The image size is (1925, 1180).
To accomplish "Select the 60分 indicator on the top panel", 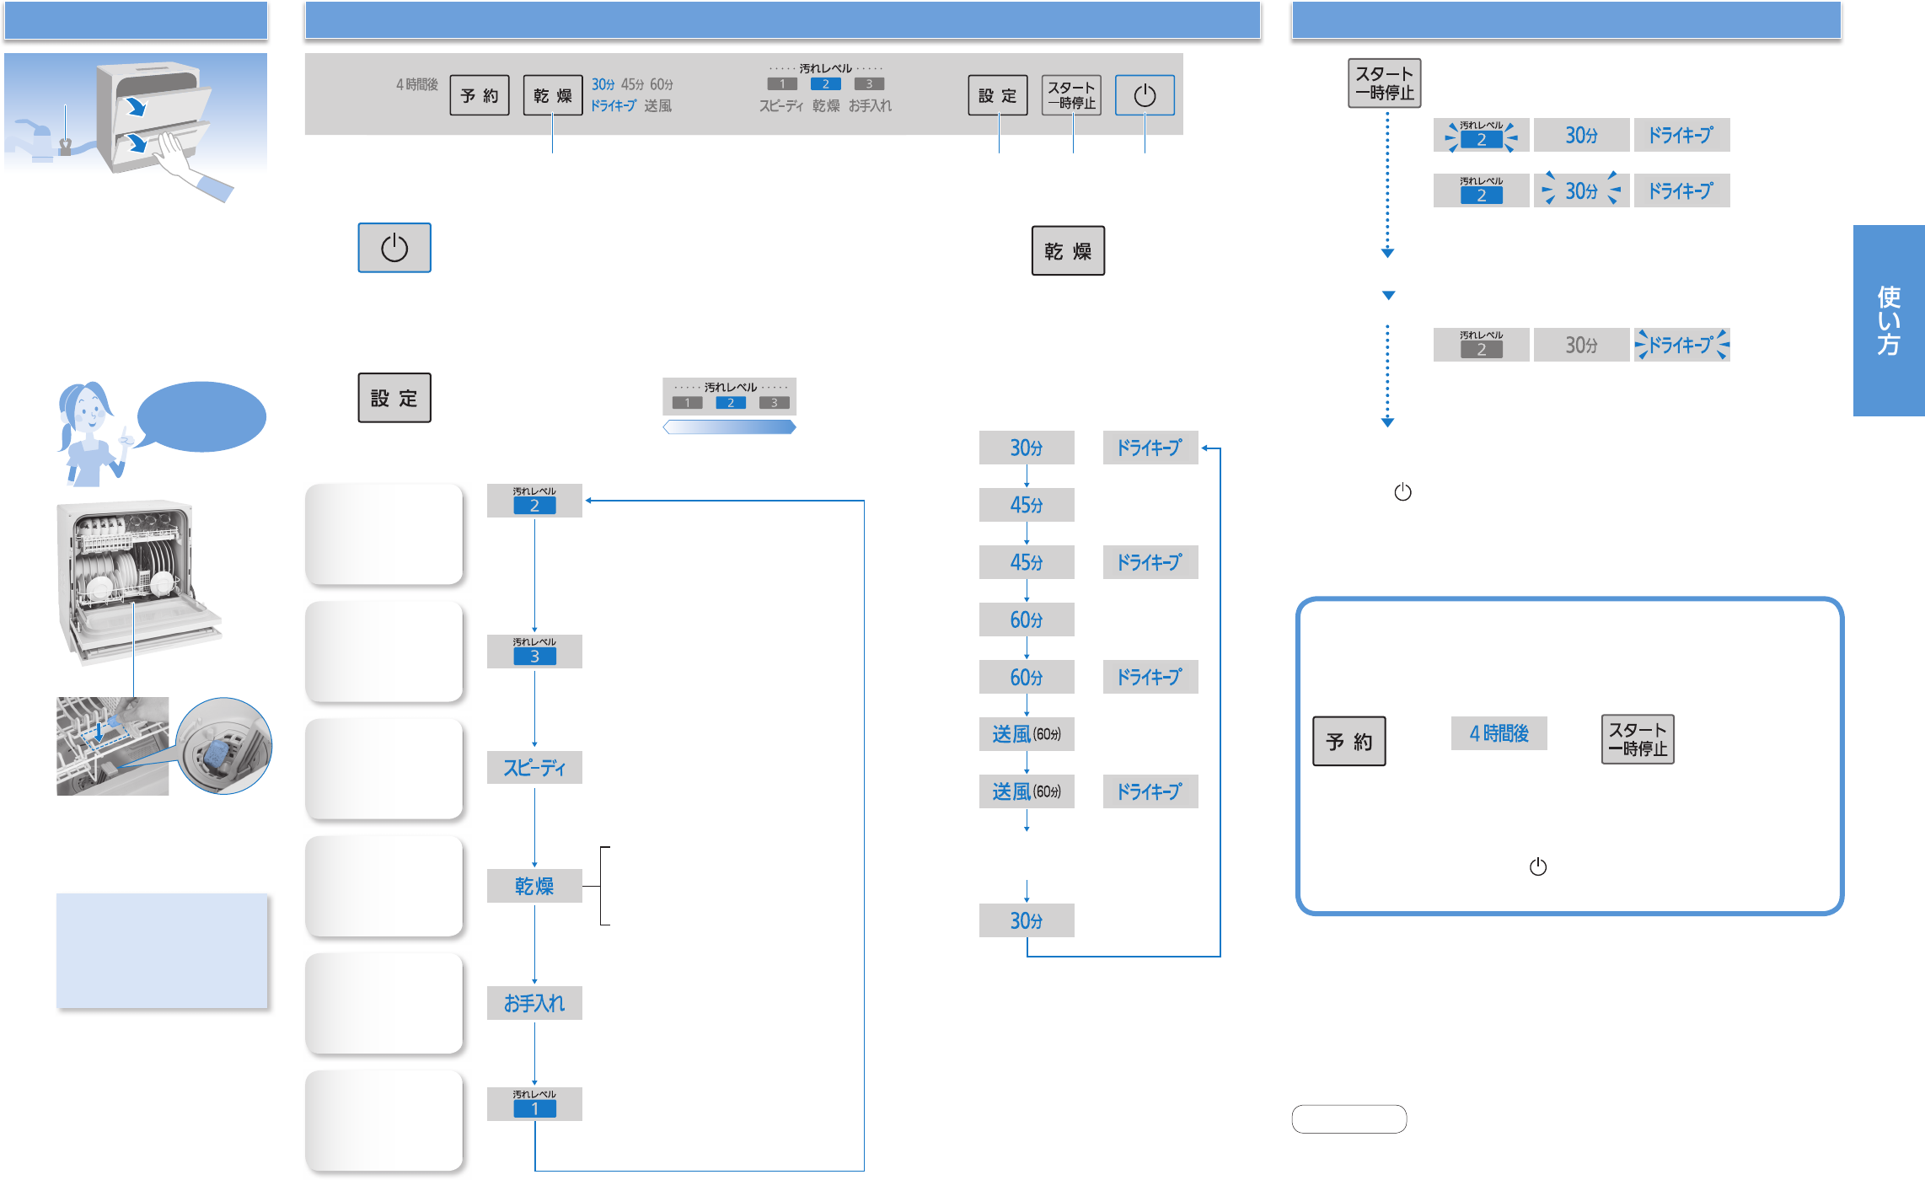I will click(662, 84).
